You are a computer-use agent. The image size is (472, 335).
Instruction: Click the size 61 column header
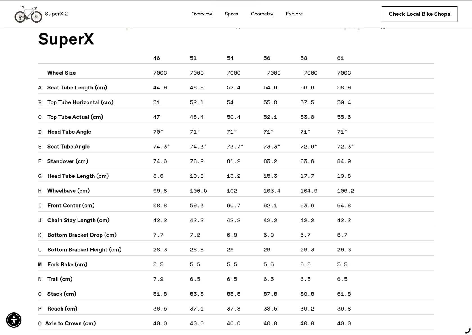[x=341, y=58]
